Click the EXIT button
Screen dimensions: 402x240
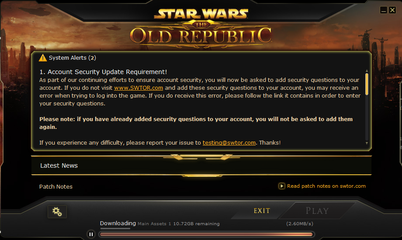coord(262,211)
